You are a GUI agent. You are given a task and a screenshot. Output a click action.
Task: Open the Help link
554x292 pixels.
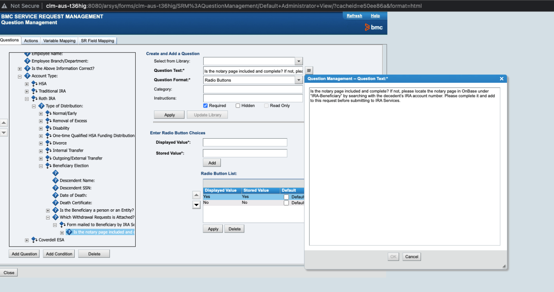375,16
